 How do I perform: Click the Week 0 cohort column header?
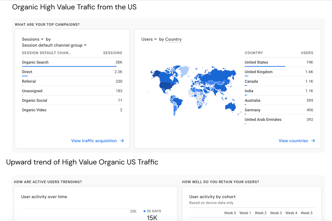230,213
